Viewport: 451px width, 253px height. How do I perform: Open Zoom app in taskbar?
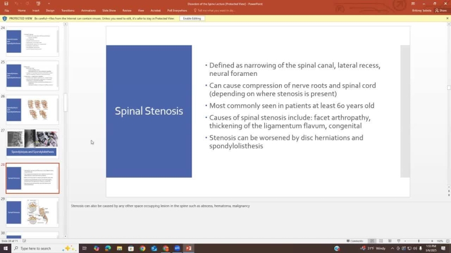[177, 248]
